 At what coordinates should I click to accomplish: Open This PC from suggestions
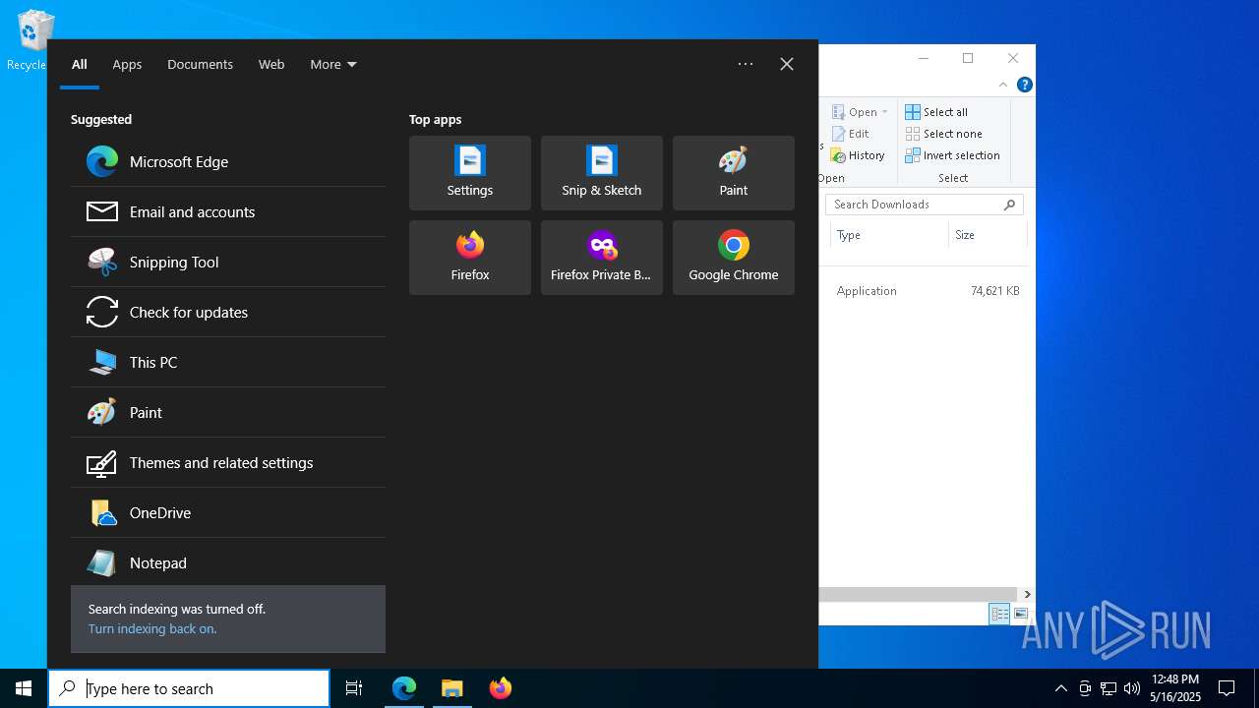pos(228,362)
